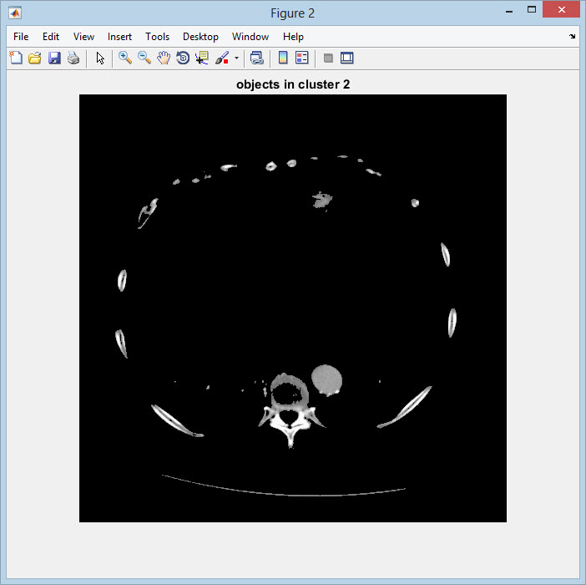Viewport: 586px width, 585px height.
Task: Activate the Zoom In tool
Action: click(x=125, y=58)
